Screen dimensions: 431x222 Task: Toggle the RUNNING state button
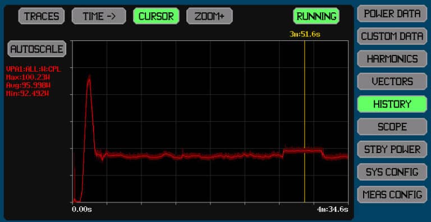(x=317, y=16)
